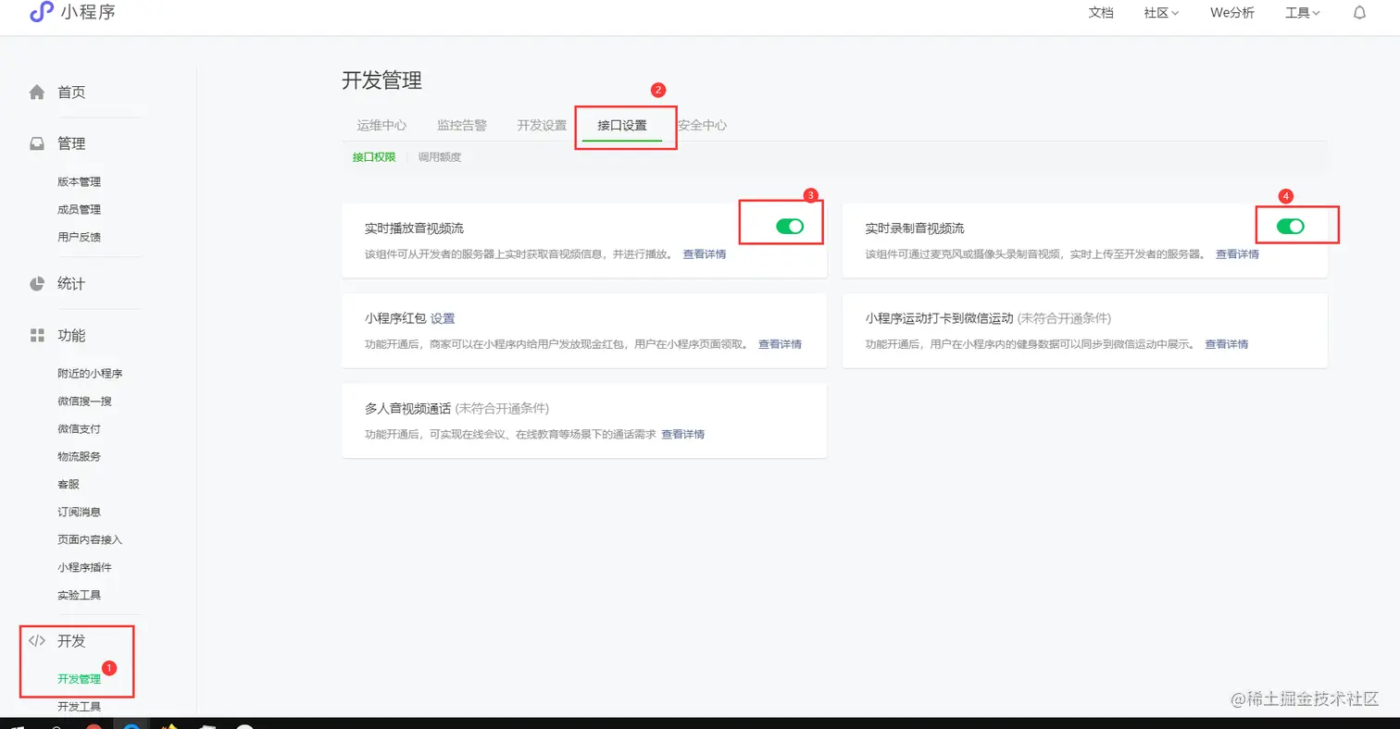1400x729 pixels.
Task: Toggle off 实时播放音视频流 switch
Action: click(790, 226)
